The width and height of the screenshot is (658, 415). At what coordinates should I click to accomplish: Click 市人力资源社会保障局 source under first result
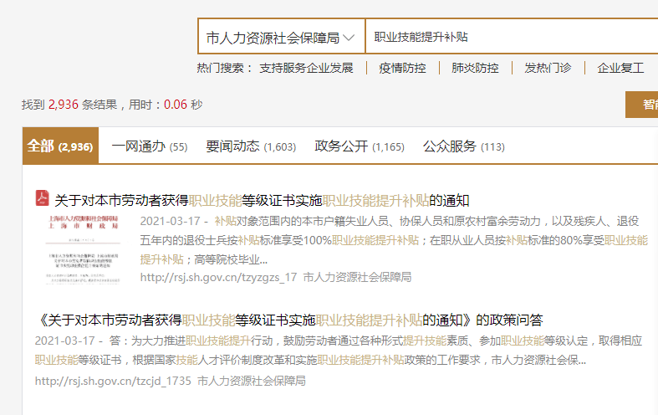[x=358, y=277]
